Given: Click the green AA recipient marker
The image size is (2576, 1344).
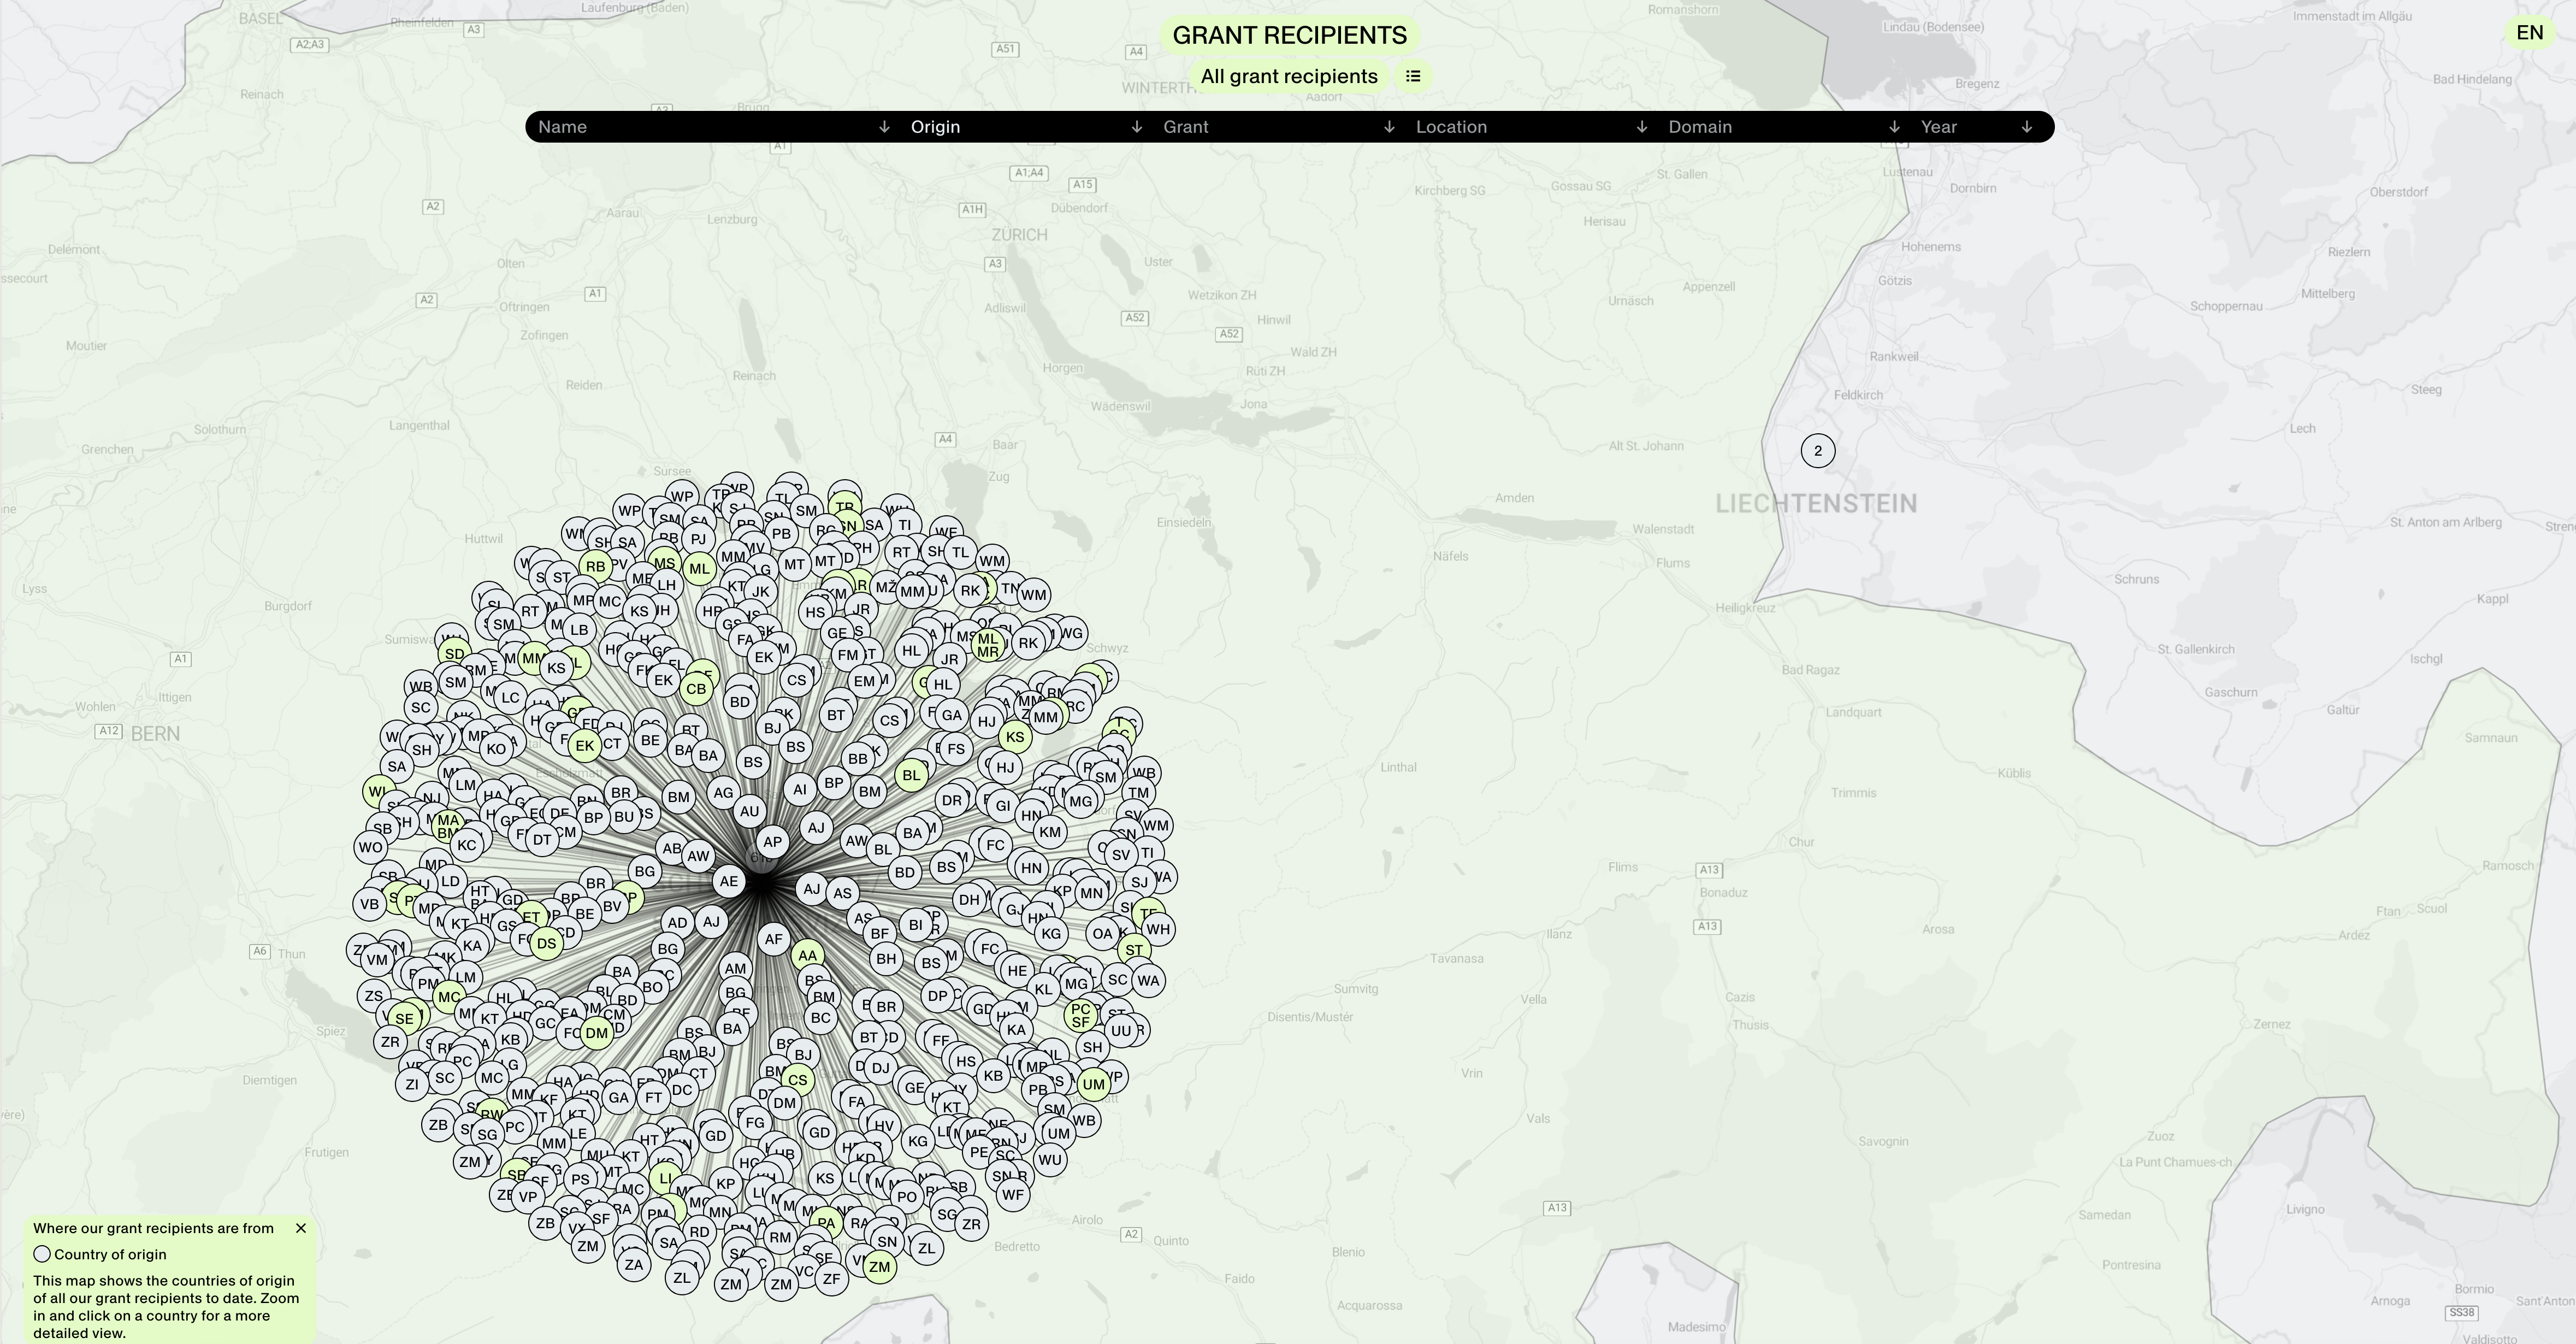Looking at the screenshot, I should click(x=807, y=955).
